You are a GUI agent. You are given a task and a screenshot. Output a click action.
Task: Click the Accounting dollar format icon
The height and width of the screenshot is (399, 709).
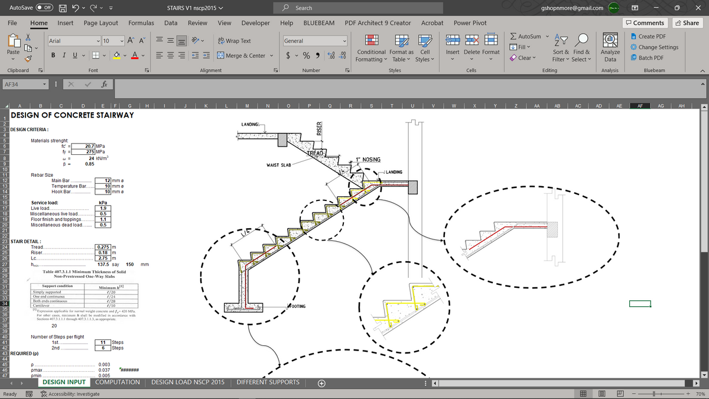(288, 56)
